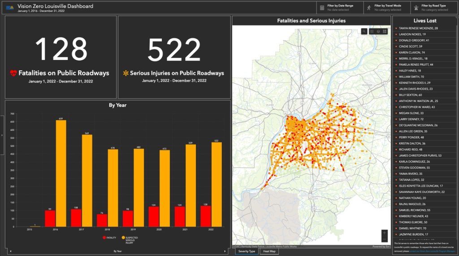The image size is (459, 256).
Task: Open the map layers list
Action: coord(378,31)
